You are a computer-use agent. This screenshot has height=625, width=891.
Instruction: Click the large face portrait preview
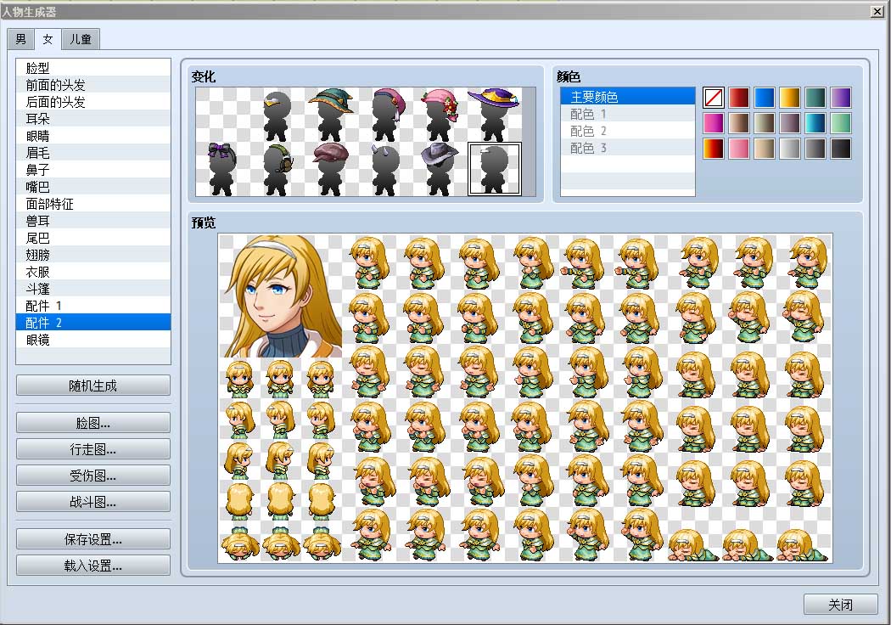281,296
